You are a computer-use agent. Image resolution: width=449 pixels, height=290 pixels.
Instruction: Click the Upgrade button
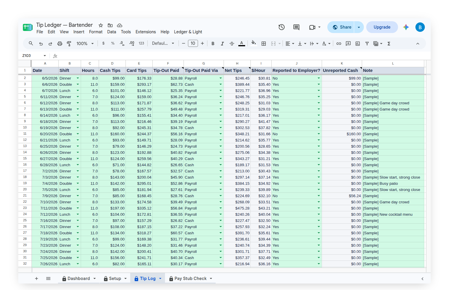(382, 27)
